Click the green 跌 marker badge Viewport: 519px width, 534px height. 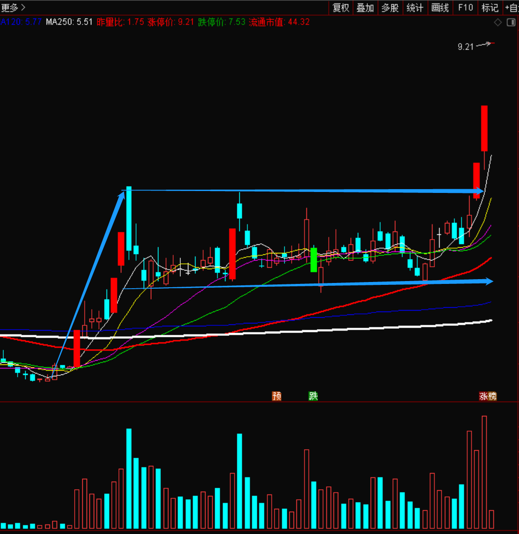click(313, 396)
